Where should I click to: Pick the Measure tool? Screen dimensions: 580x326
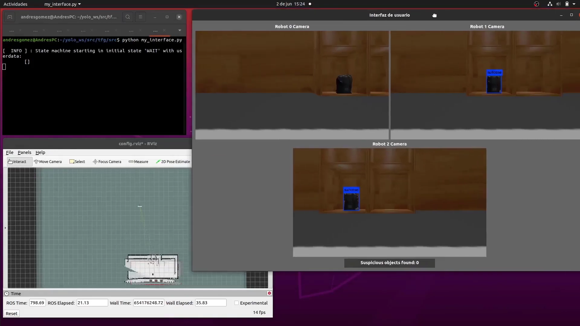click(138, 162)
